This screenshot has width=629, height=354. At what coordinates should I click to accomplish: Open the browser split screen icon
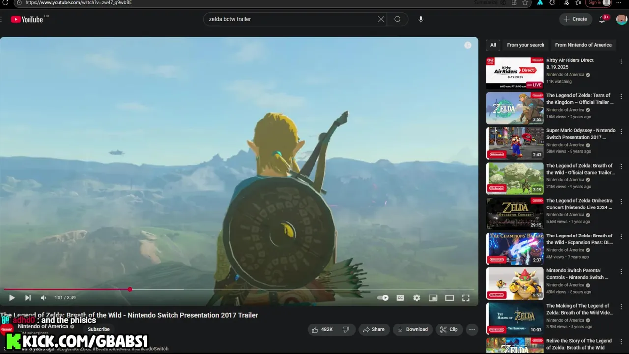coord(514,2)
